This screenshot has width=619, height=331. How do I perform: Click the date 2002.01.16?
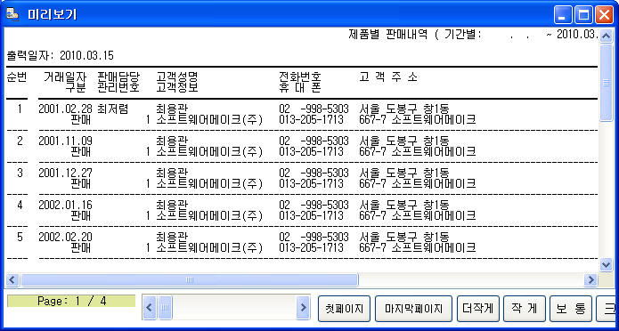(x=66, y=206)
